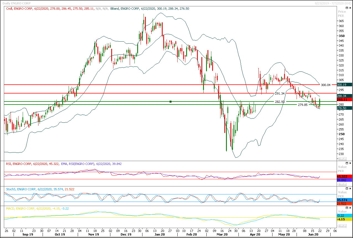Maximize the MACD panel

click(x=346, y=208)
